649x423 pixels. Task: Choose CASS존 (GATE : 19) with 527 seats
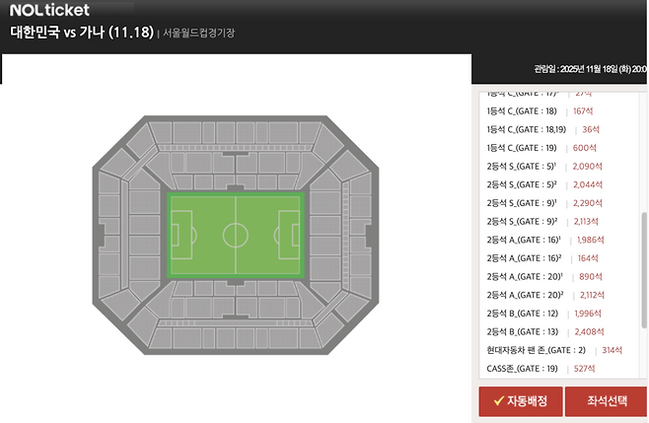pos(524,369)
